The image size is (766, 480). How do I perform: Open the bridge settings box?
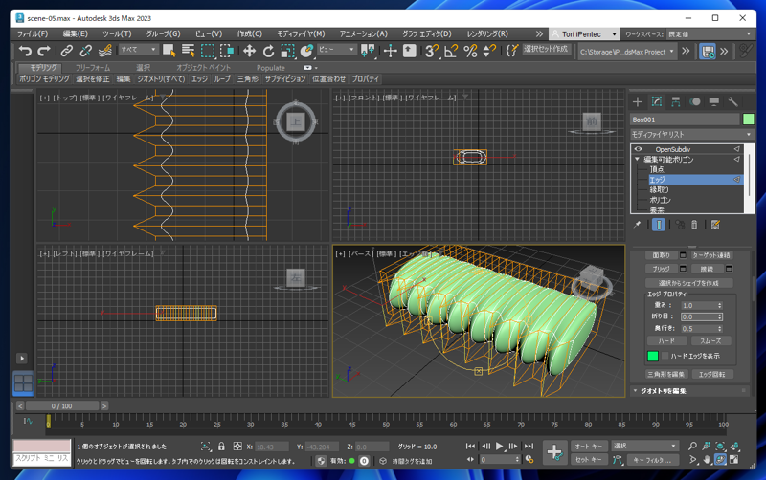(683, 269)
